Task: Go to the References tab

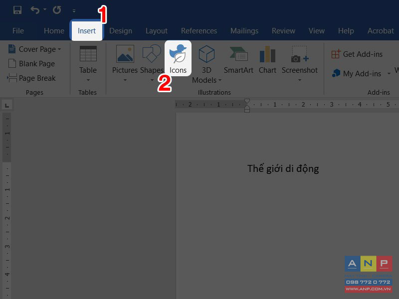Action: point(199,31)
